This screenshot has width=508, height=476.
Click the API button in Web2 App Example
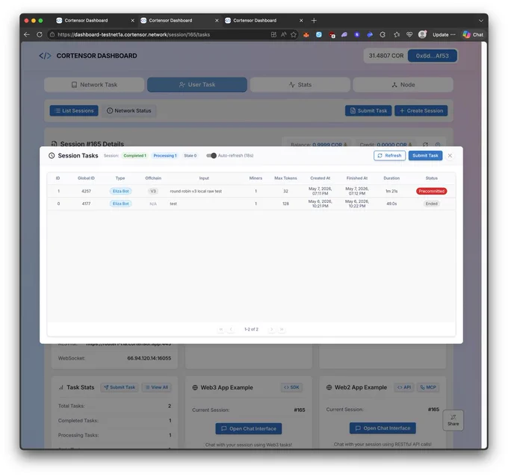pyautogui.click(x=404, y=387)
